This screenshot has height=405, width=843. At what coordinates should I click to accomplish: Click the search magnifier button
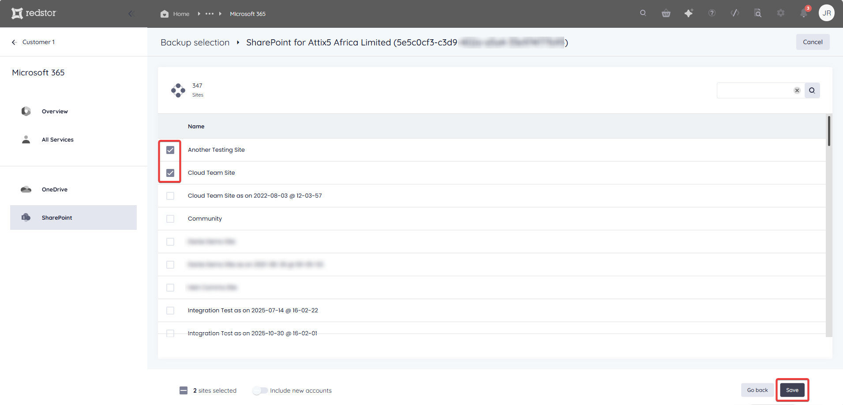pos(812,90)
